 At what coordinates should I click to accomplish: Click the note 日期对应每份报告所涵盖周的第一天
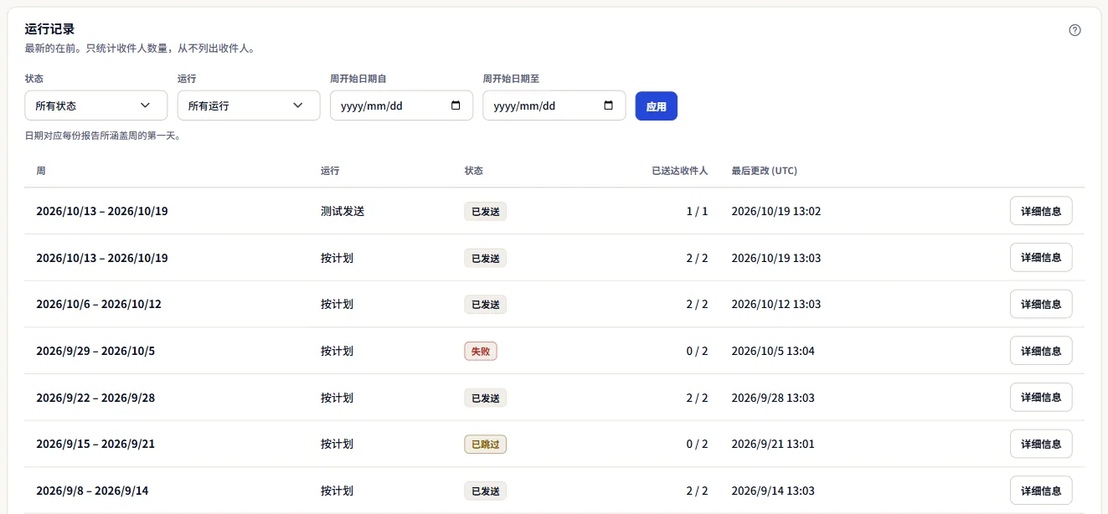[103, 135]
